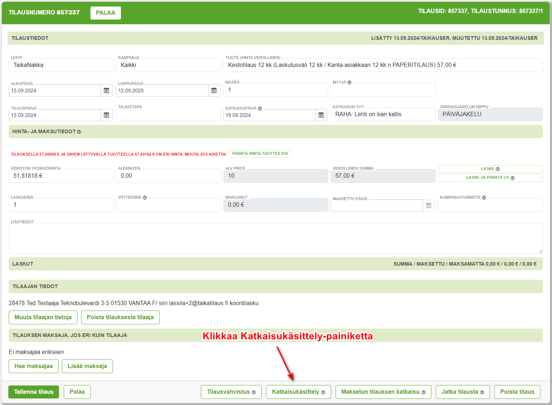This screenshot has width=552, height=405.
Task: Click the Kampanjatunniste input field
Action: pyautogui.click(x=490, y=205)
